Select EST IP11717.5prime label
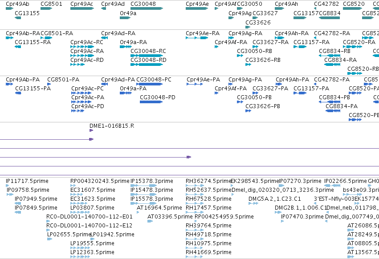Image resolution: width=379 pixels, height=259 pixels. point(27,181)
